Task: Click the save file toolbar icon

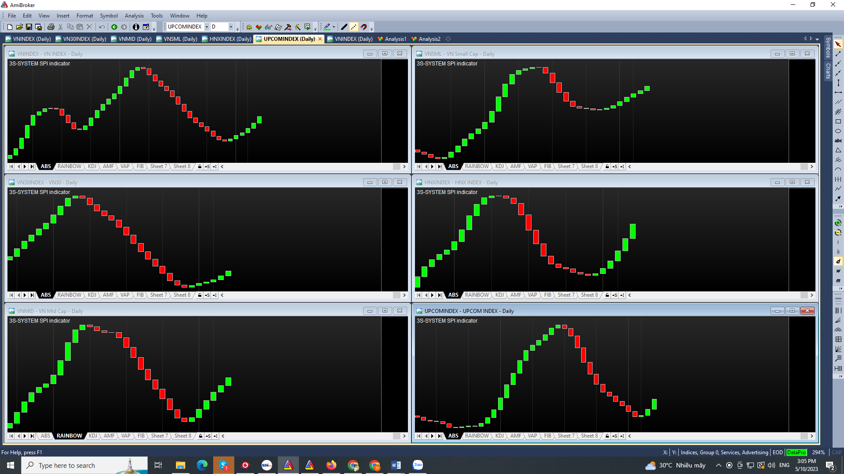Action: (x=29, y=27)
